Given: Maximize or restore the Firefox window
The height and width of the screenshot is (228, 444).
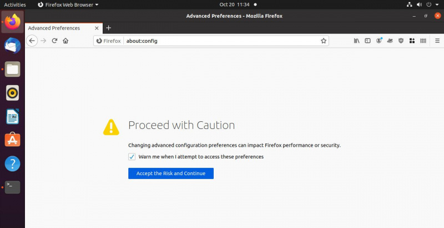Looking at the screenshot, I should pyautogui.click(x=426, y=16).
